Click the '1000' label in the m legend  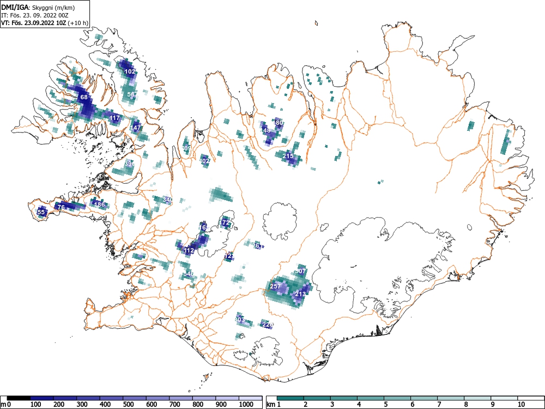coord(246,404)
